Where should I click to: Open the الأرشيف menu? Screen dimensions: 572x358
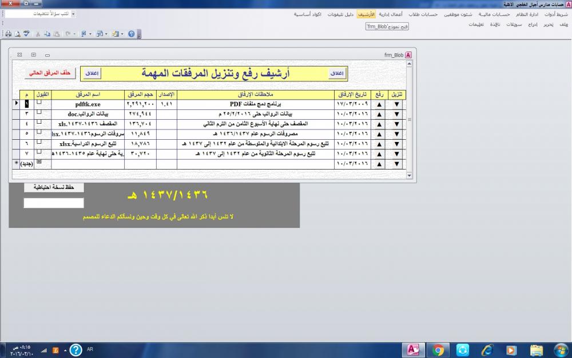tap(365, 14)
